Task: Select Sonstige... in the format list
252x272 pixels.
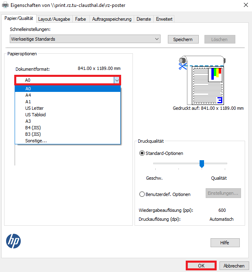Action: [x=36, y=141]
